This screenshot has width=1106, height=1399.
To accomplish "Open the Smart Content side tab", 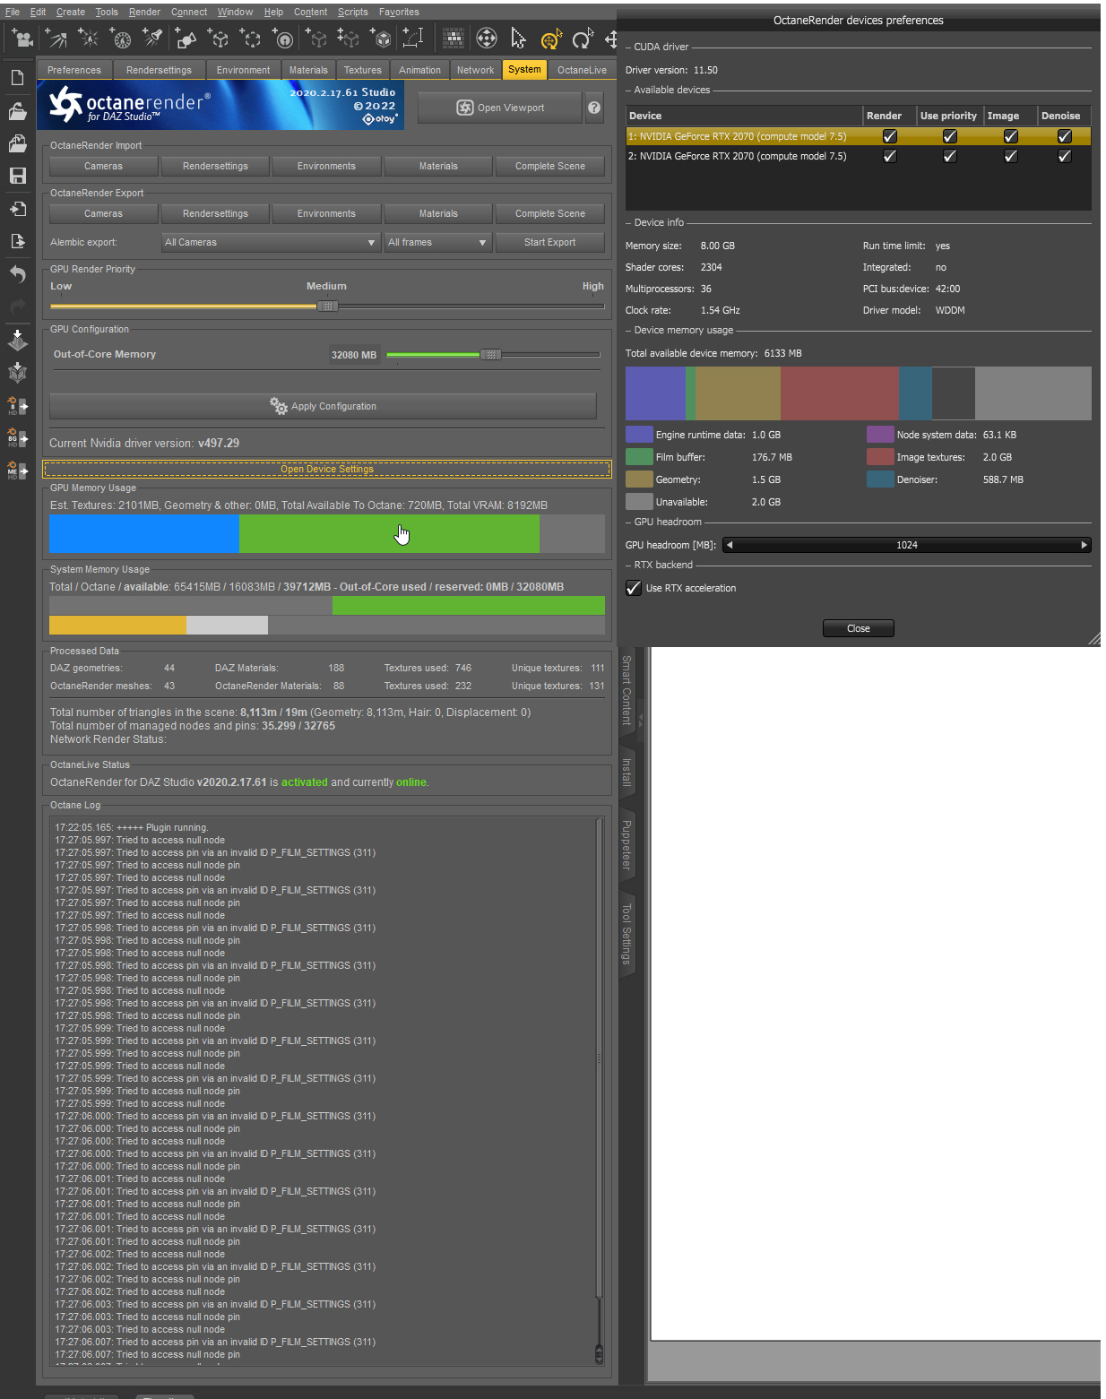I will [626, 691].
